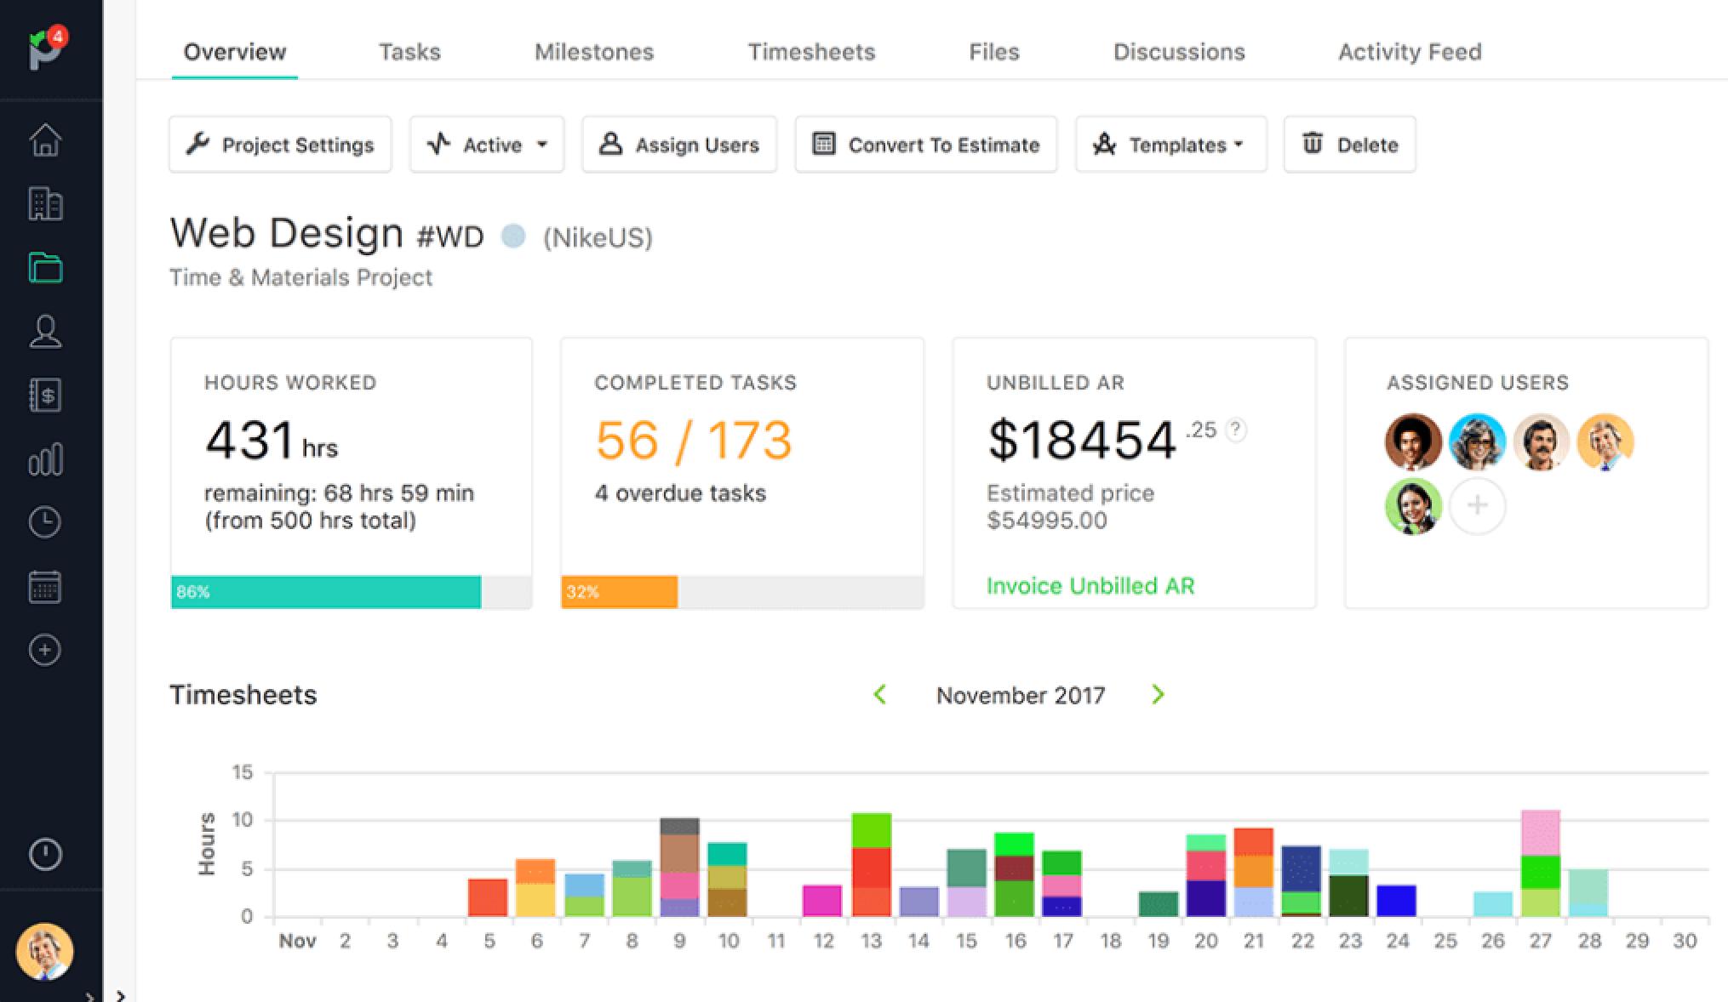Open the Contacts person icon
This screenshot has width=1728, height=1002.
coord(45,332)
